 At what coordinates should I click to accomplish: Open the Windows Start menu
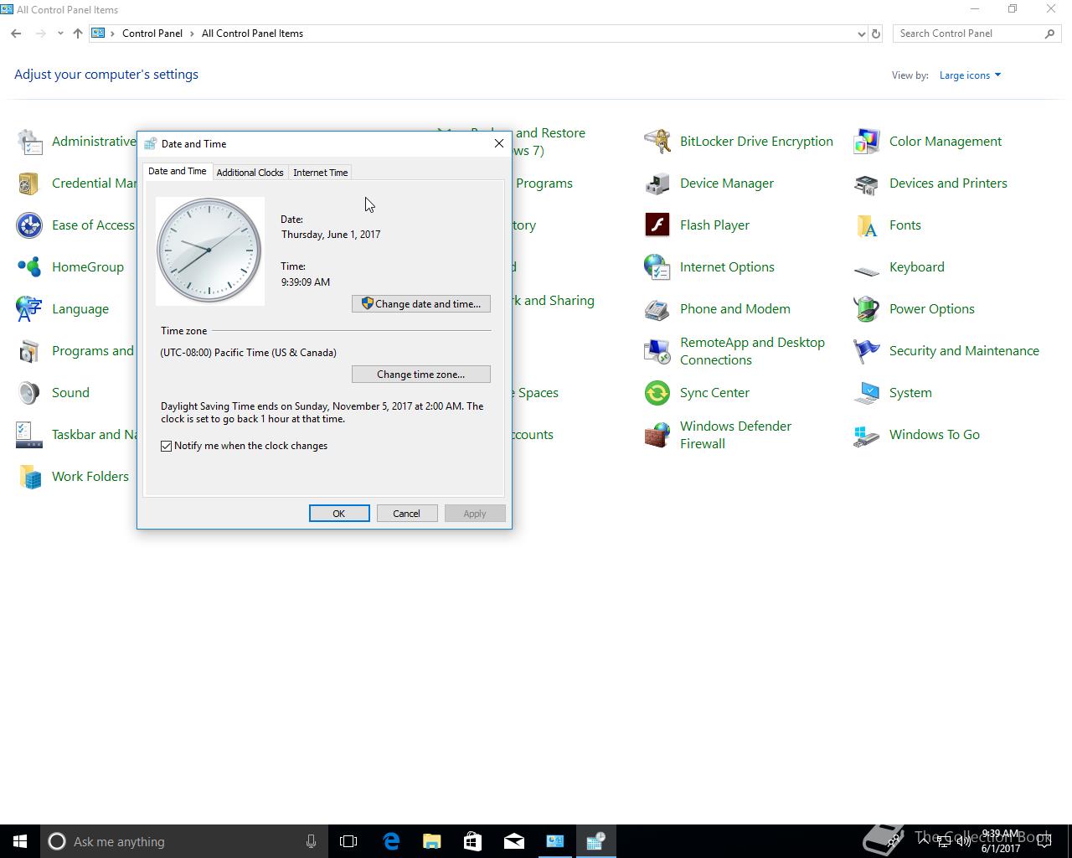point(20,841)
